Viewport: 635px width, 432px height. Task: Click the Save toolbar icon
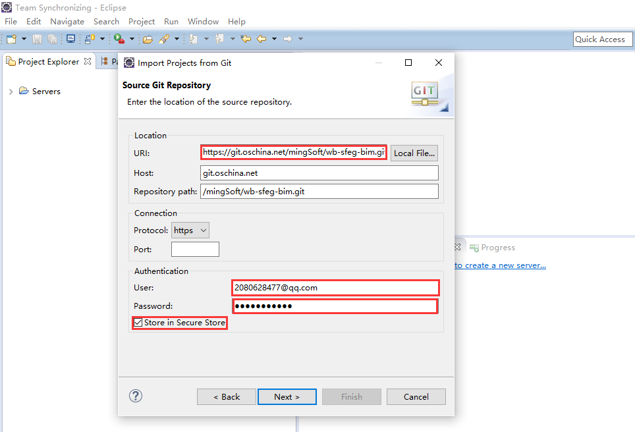tap(38, 39)
